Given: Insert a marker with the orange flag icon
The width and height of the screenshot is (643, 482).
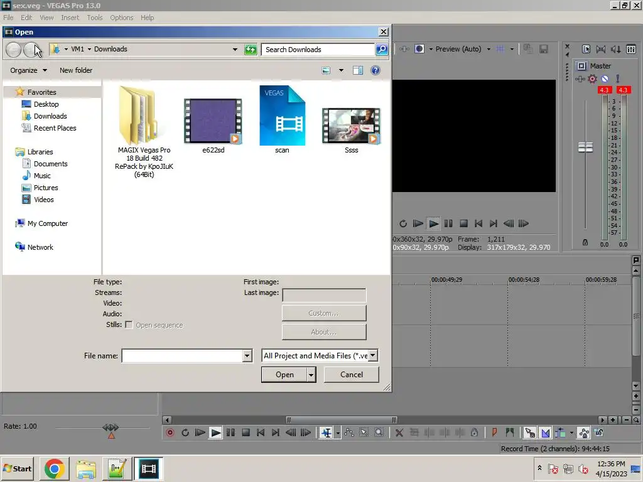Looking at the screenshot, I should tap(495, 433).
